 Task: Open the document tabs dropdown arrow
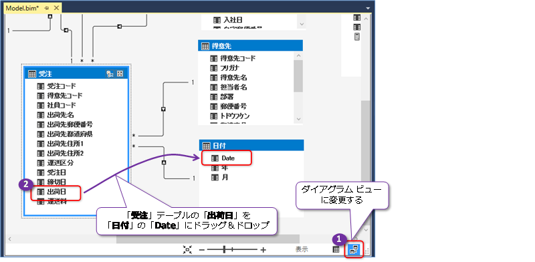(x=368, y=8)
